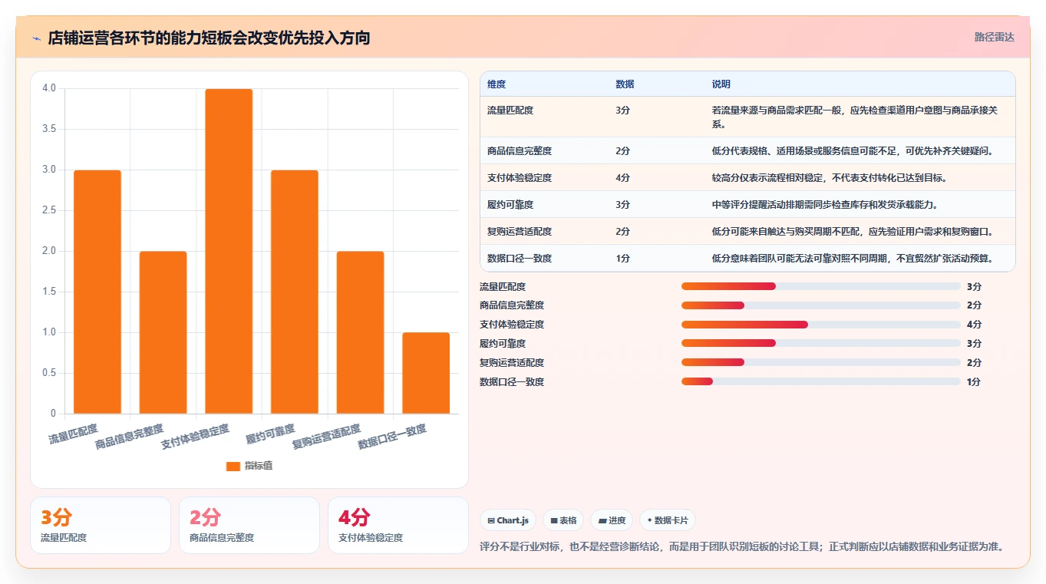Click the 商品信息完整度 bar in the chart
This screenshot has height=584, width=1046.
pyautogui.click(x=163, y=332)
